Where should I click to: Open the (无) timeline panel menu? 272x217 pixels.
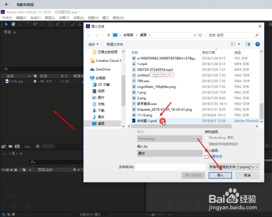21,154
